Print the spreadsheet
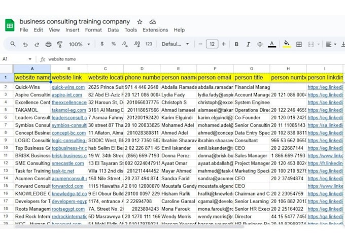The width and height of the screenshot is (345, 233). tap(48, 44)
